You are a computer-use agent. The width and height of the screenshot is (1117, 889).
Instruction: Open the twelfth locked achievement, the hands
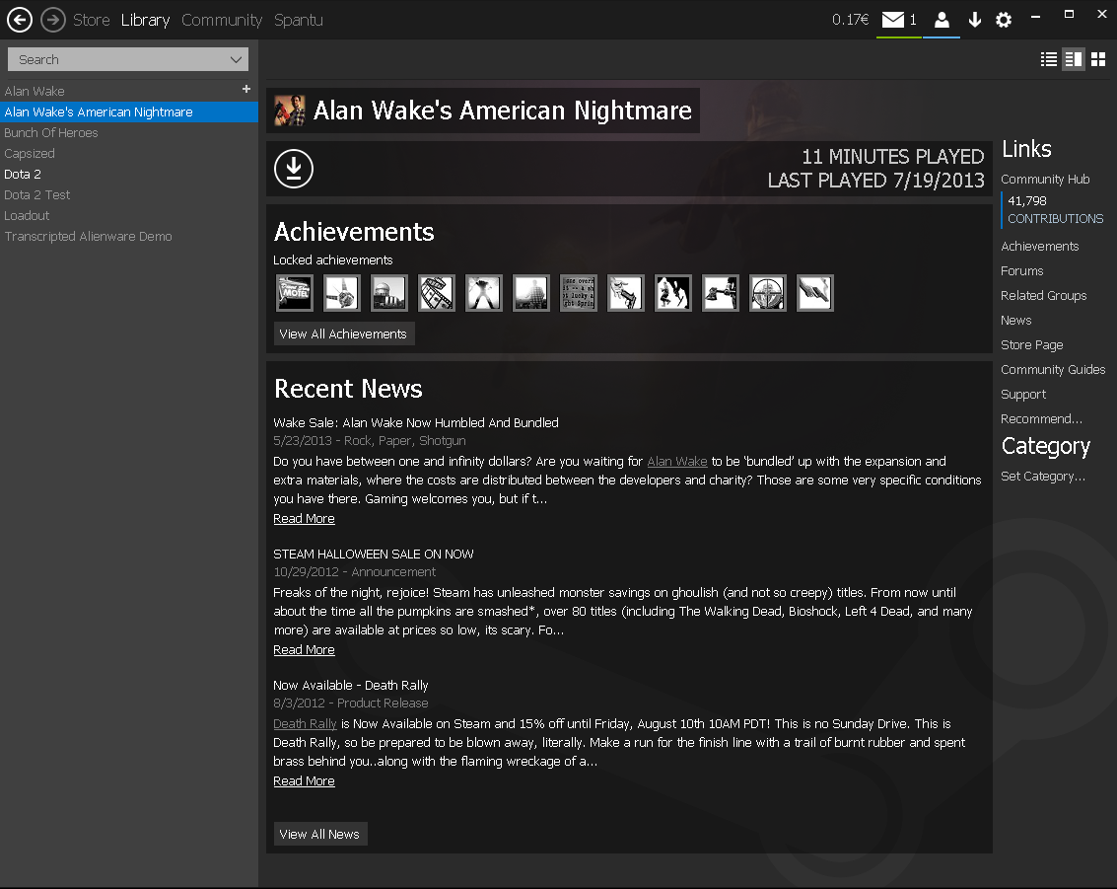point(815,292)
